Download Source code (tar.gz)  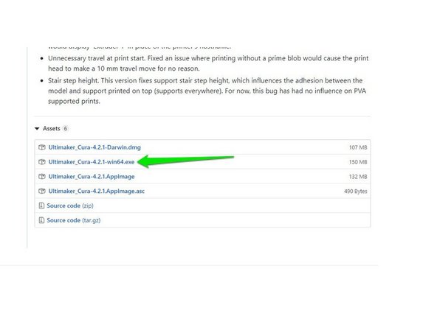[x=74, y=220]
